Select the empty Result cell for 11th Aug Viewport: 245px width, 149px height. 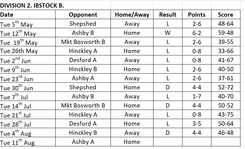tap(168, 142)
